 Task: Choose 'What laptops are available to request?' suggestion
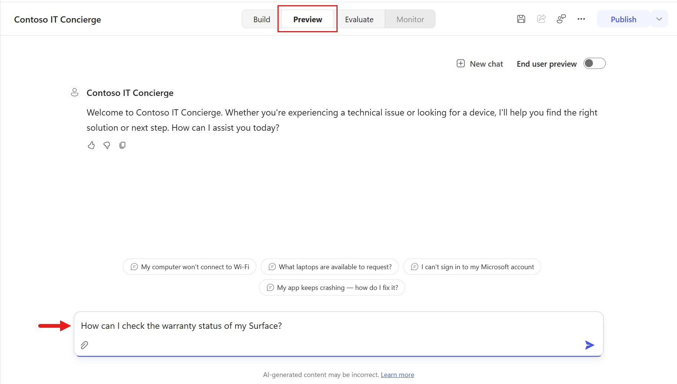tap(330, 267)
